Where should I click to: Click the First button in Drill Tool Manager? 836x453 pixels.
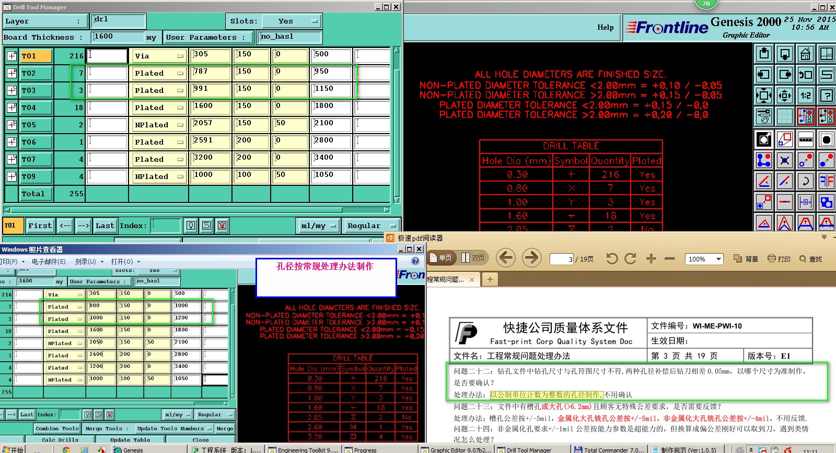[x=40, y=225]
